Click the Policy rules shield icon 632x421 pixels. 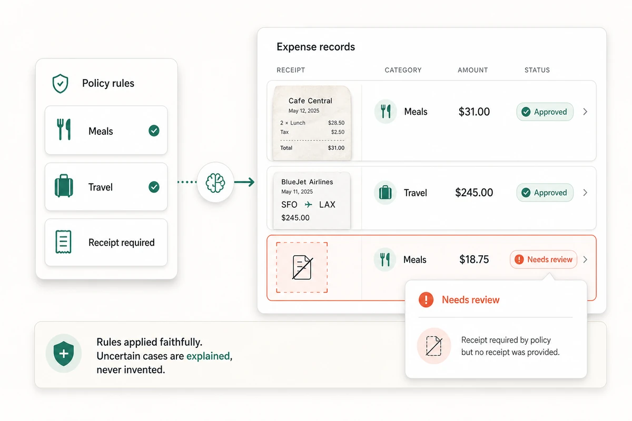pyautogui.click(x=61, y=83)
